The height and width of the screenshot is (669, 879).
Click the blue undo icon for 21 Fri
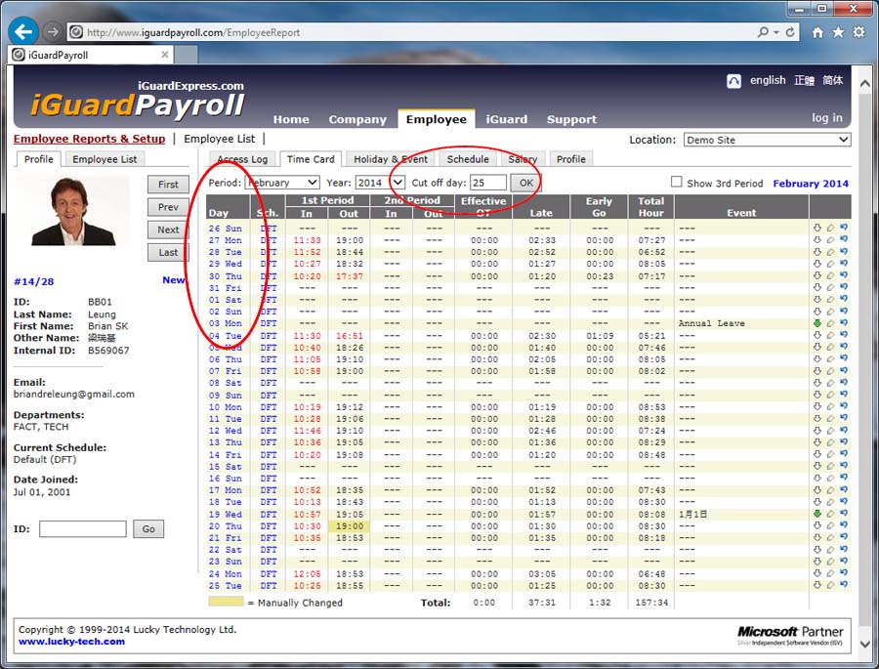point(844,537)
